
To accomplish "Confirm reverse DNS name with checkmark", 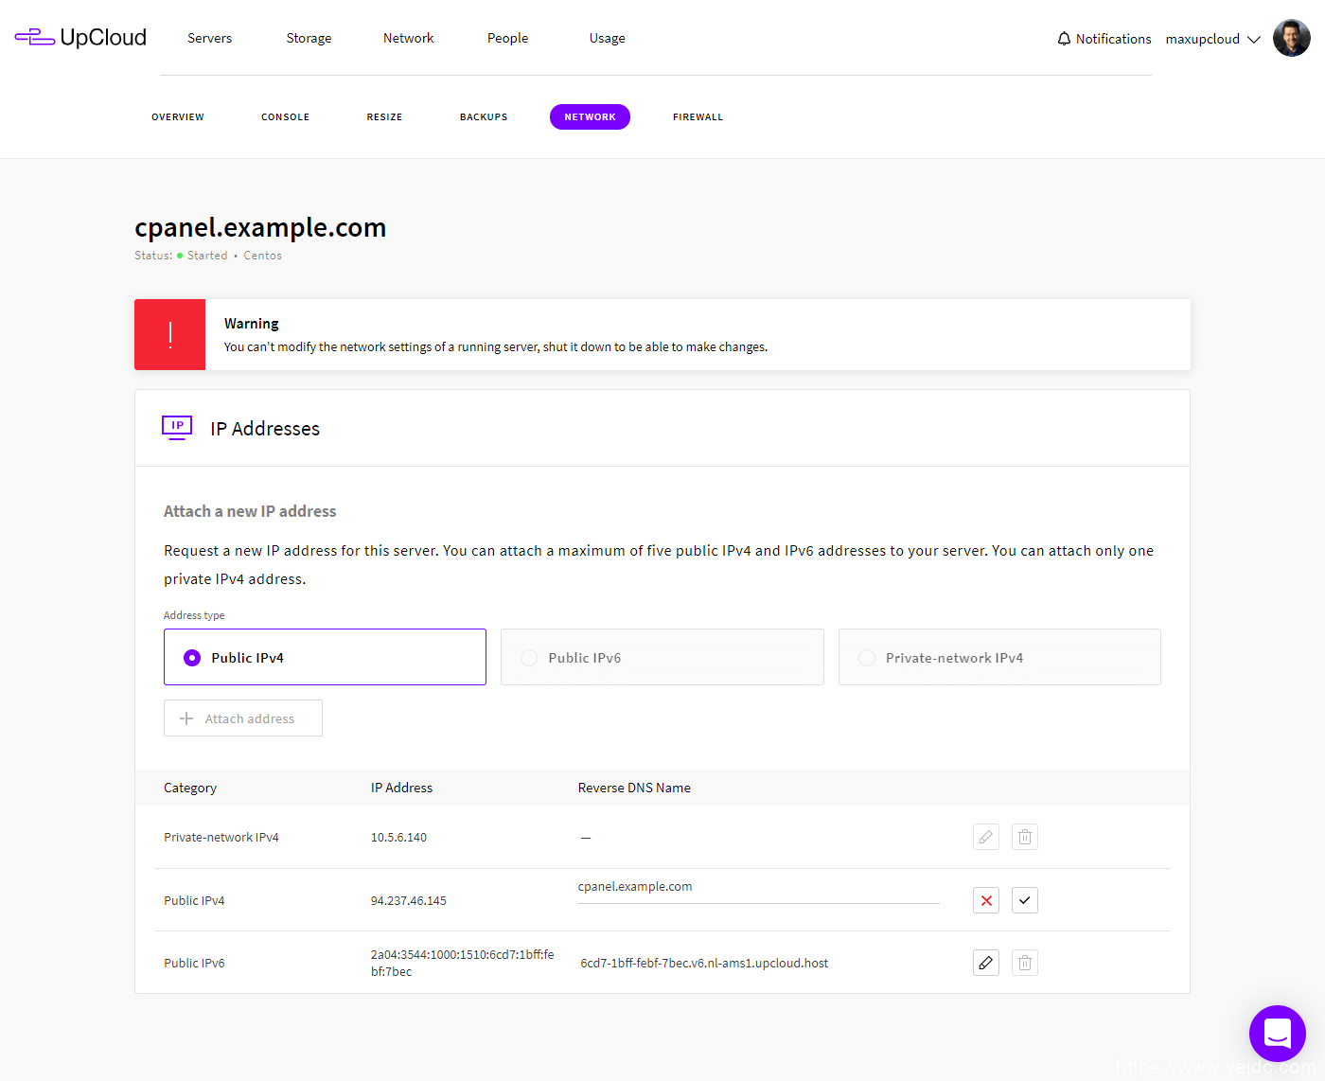I will tap(1025, 900).
